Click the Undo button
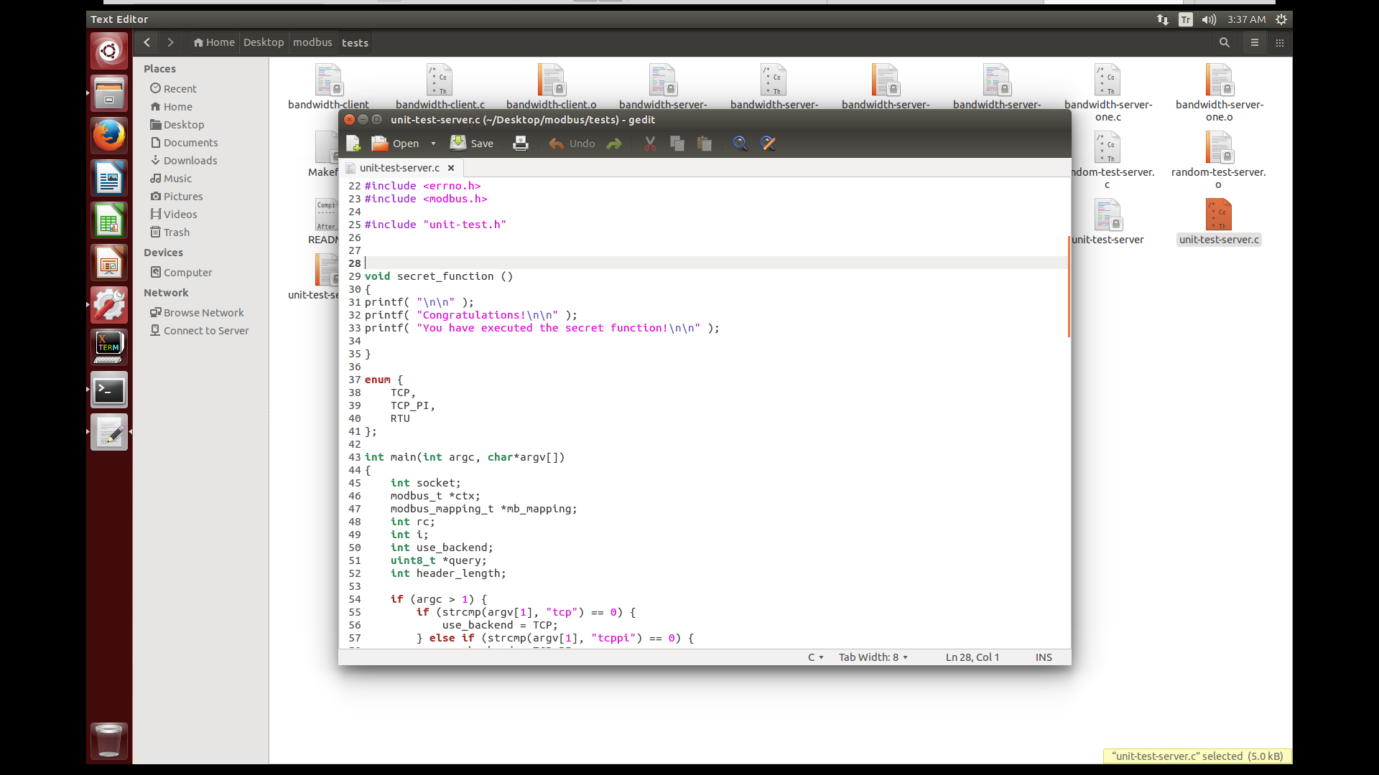 (x=572, y=144)
